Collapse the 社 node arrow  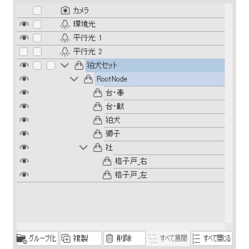click(x=83, y=147)
